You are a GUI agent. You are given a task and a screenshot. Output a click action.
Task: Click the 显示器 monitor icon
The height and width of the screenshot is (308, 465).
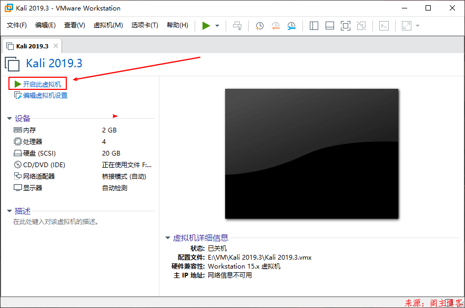[x=17, y=188]
